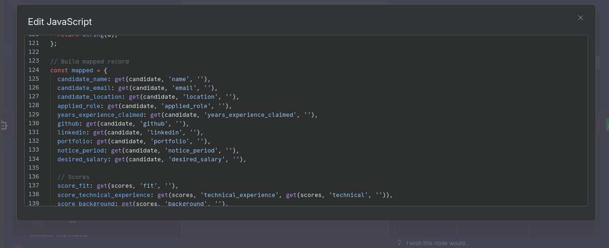Select line number 135 in the gutter

pos(34,168)
